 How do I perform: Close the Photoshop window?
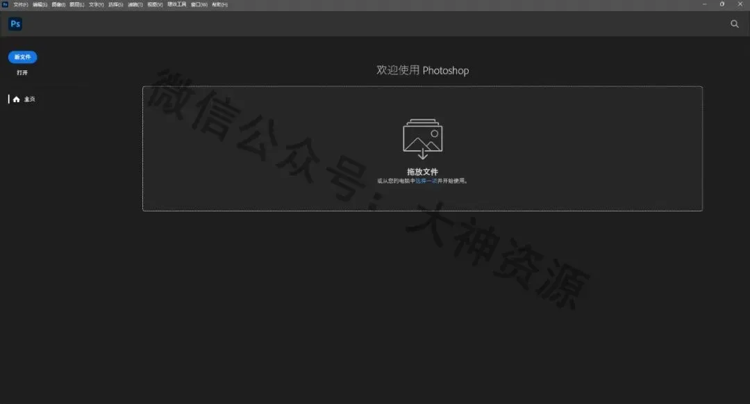[740, 4]
